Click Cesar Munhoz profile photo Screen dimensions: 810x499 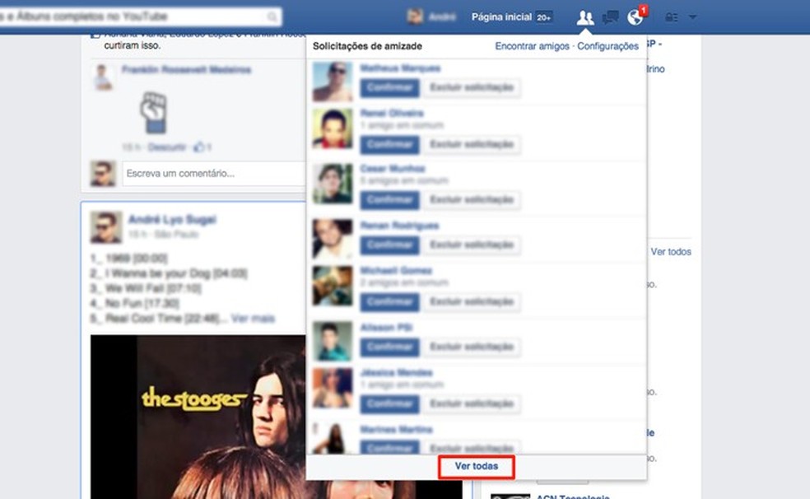pos(333,184)
